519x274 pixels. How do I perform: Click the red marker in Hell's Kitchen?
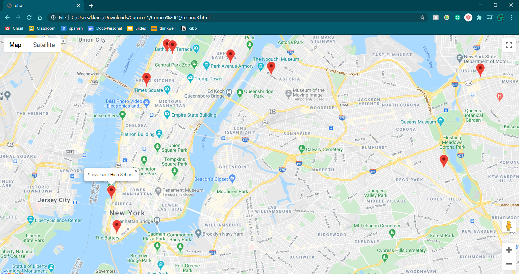click(147, 79)
